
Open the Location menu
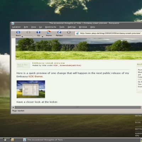(16, 27)
